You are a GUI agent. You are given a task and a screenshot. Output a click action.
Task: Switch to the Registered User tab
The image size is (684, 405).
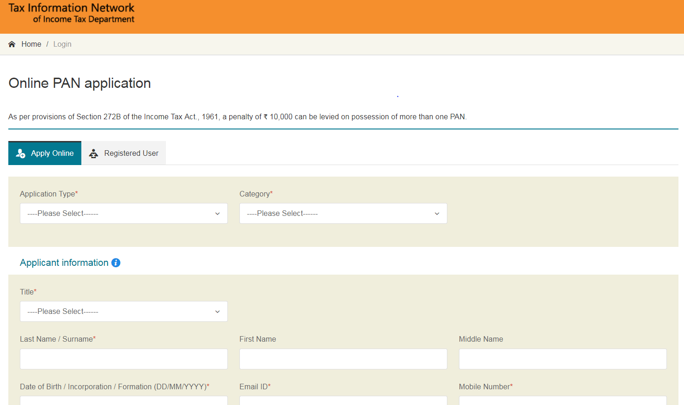[124, 153]
